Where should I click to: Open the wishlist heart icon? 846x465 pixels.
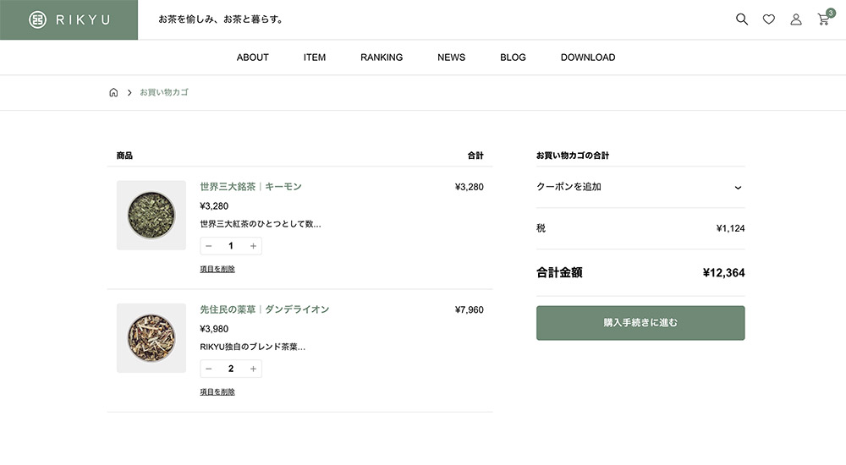(768, 19)
